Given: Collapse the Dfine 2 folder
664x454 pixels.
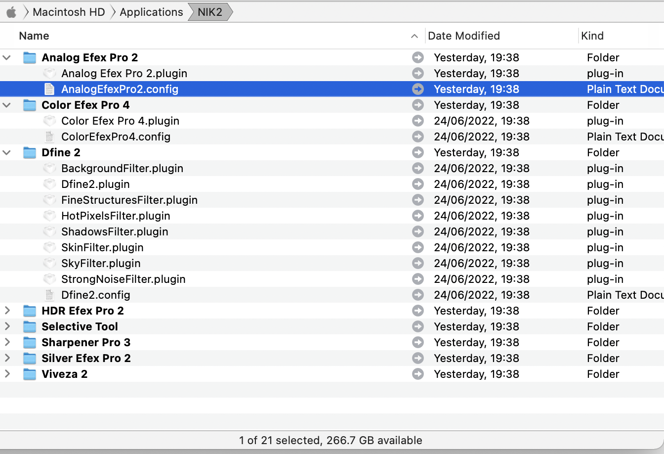Looking at the screenshot, I should click(7, 152).
